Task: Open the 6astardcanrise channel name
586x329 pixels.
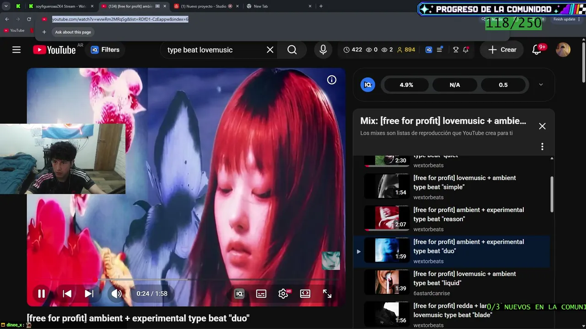Action: (432, 293)
